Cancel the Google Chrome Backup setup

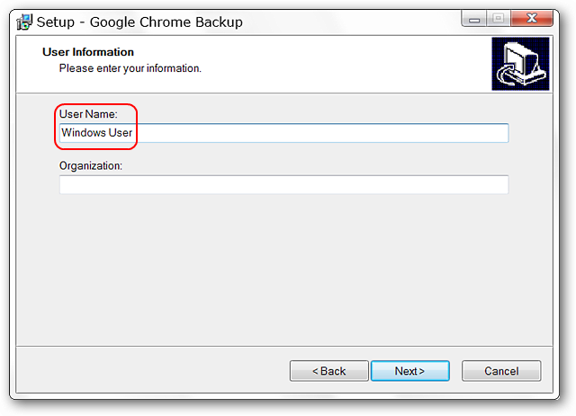tap(501, 371)
